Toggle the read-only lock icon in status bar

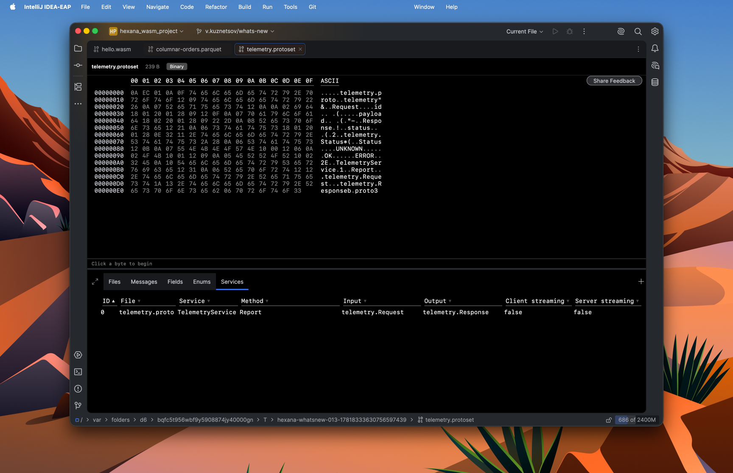[609, 420]
